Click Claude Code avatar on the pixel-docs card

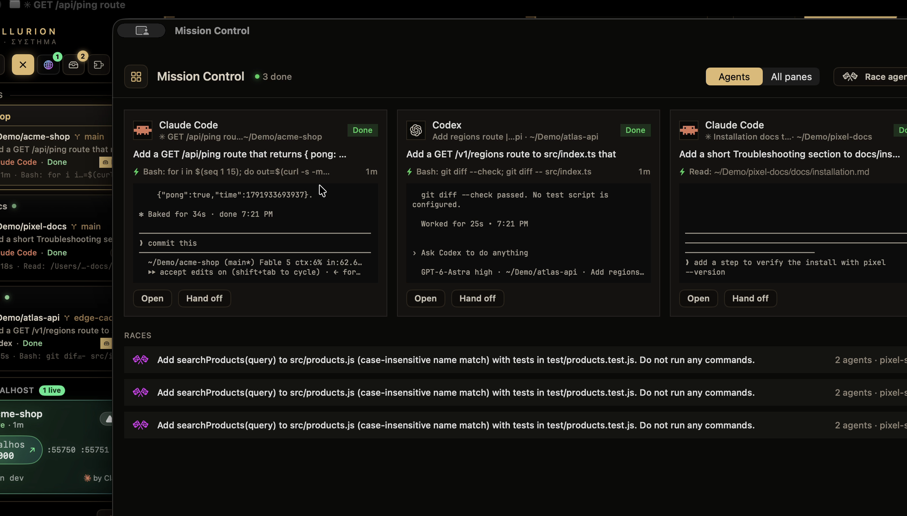689,130
